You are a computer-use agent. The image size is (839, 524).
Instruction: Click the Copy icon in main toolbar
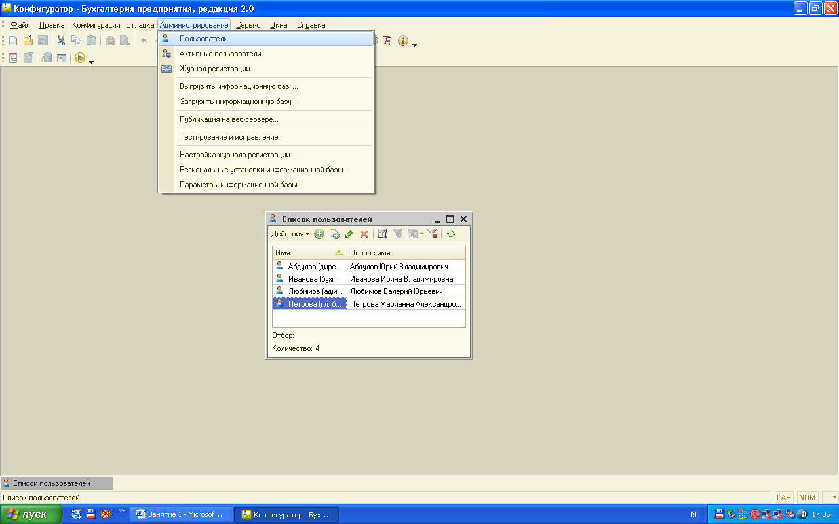click(x=76, y=41)
